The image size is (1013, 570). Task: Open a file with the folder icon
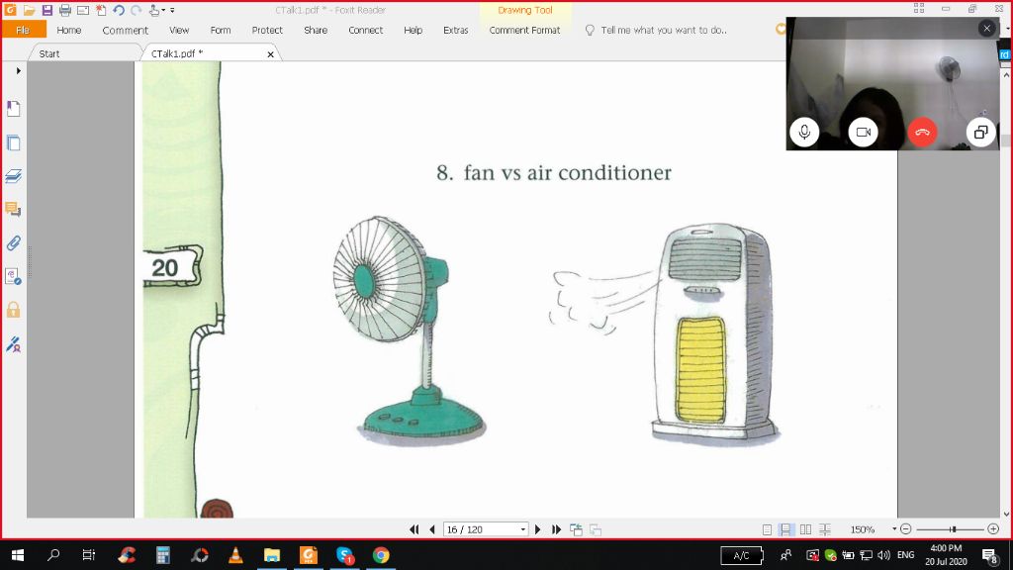(x=29, y=10)
